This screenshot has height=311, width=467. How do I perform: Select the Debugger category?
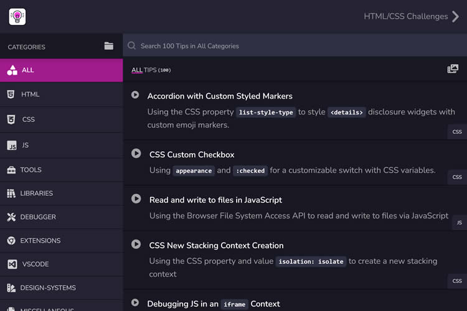tap(37, 217)
